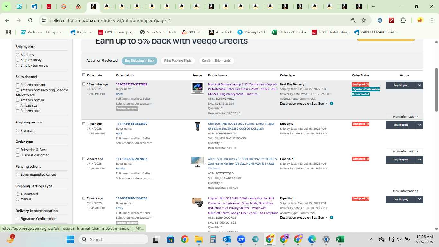Open the Pricing Fetch bookmark

(252, 32)
